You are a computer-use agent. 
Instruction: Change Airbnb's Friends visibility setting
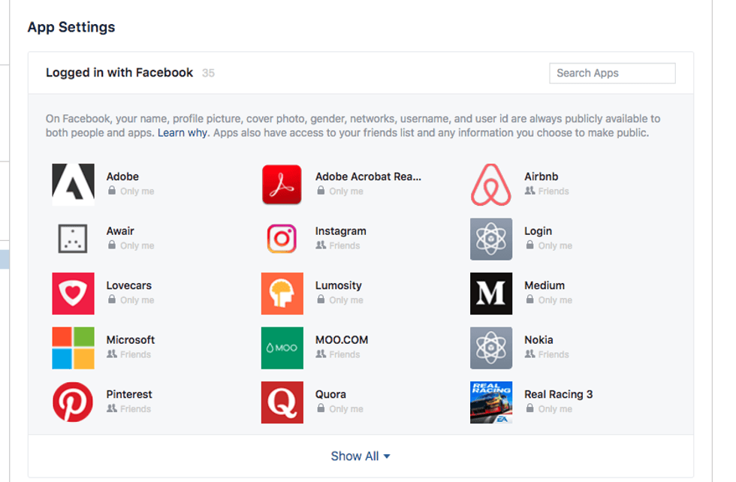(x=547, y=191)
